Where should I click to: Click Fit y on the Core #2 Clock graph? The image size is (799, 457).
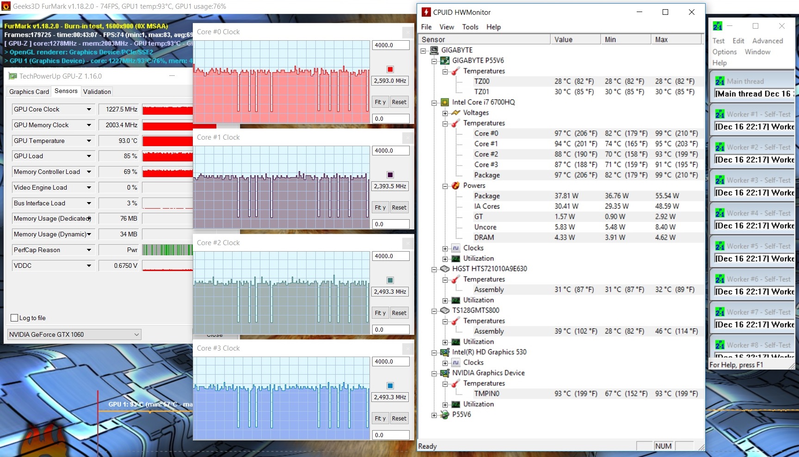[380, 313]
